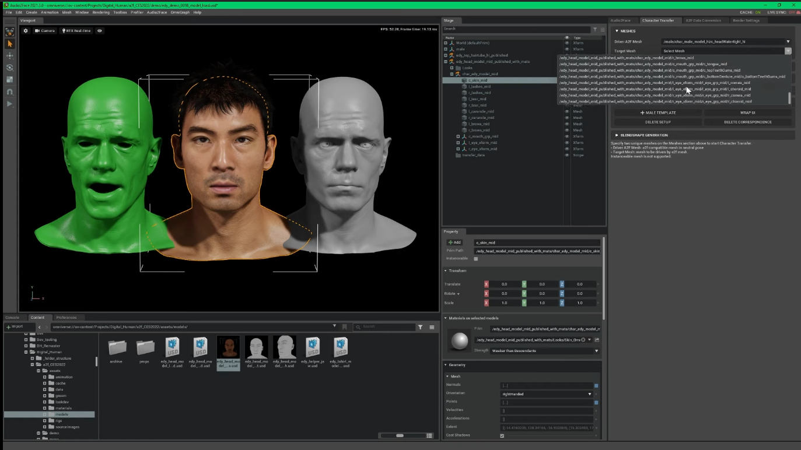
Task: Click the Stage search field
Action: pos(516,29)
